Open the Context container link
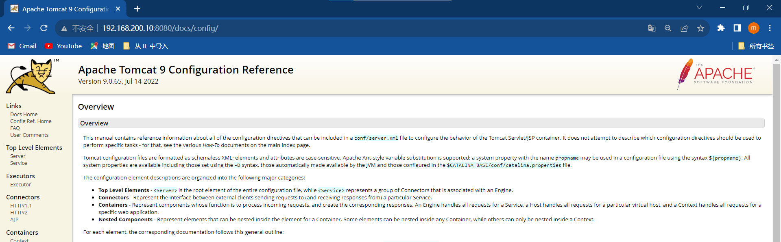Screen dimensions: 781x242 click(20, 240)
